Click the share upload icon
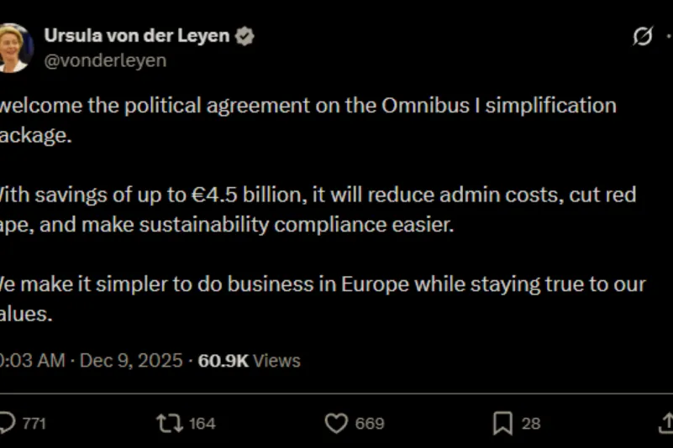Screen dimensions: 673x448 pos(667,423)
